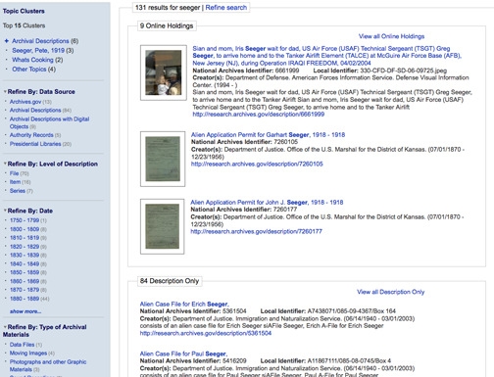Open Alien Application Permit for Garhart Seeger
Image resolution: width=494 pixels, height=377 pixels.
pyautogui.click(x=268, y=135)
